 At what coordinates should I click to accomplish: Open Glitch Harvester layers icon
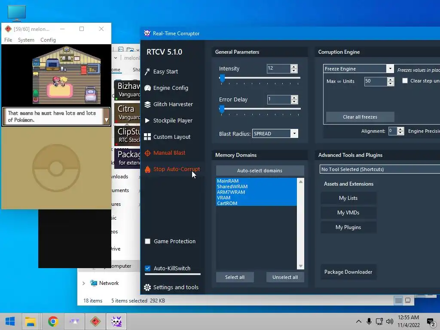click(147, 104)
